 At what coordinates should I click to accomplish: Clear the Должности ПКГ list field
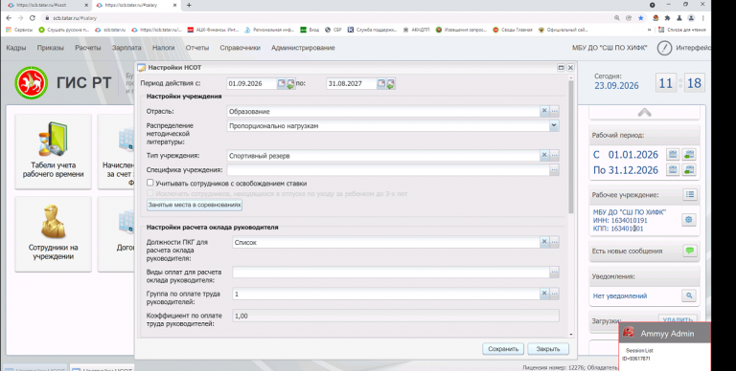tap(544, 242)
